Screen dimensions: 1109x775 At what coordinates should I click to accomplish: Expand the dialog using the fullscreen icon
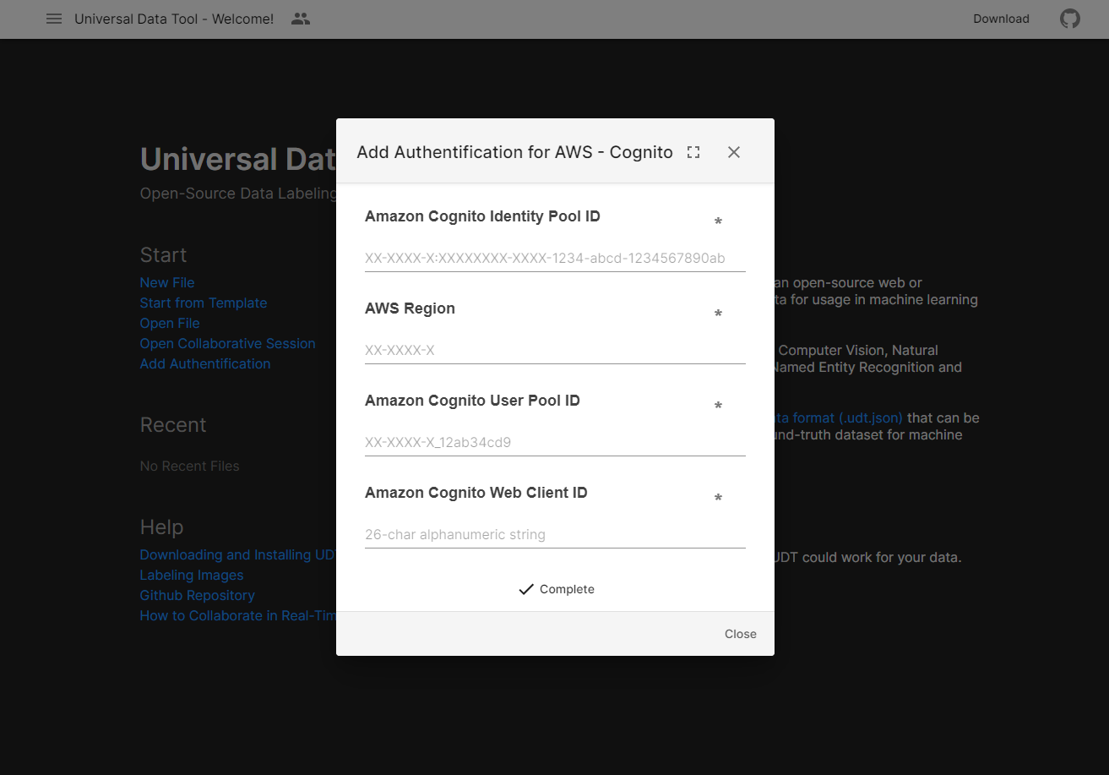693,152
